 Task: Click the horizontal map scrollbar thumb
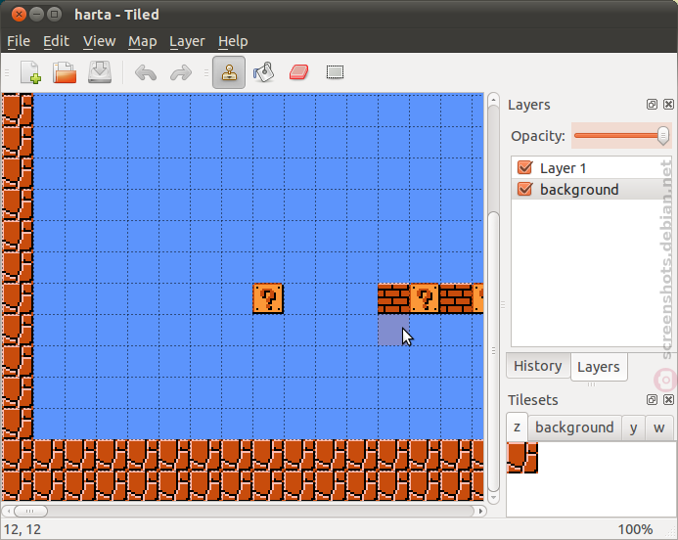point(30,511)
